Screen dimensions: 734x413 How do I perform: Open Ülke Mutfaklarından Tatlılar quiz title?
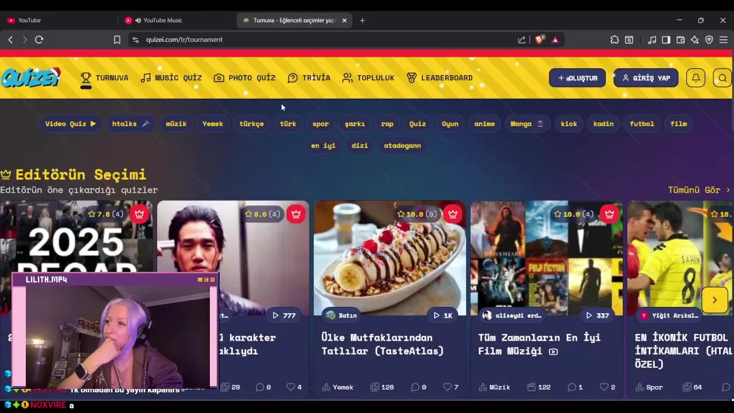click(382, 344)
